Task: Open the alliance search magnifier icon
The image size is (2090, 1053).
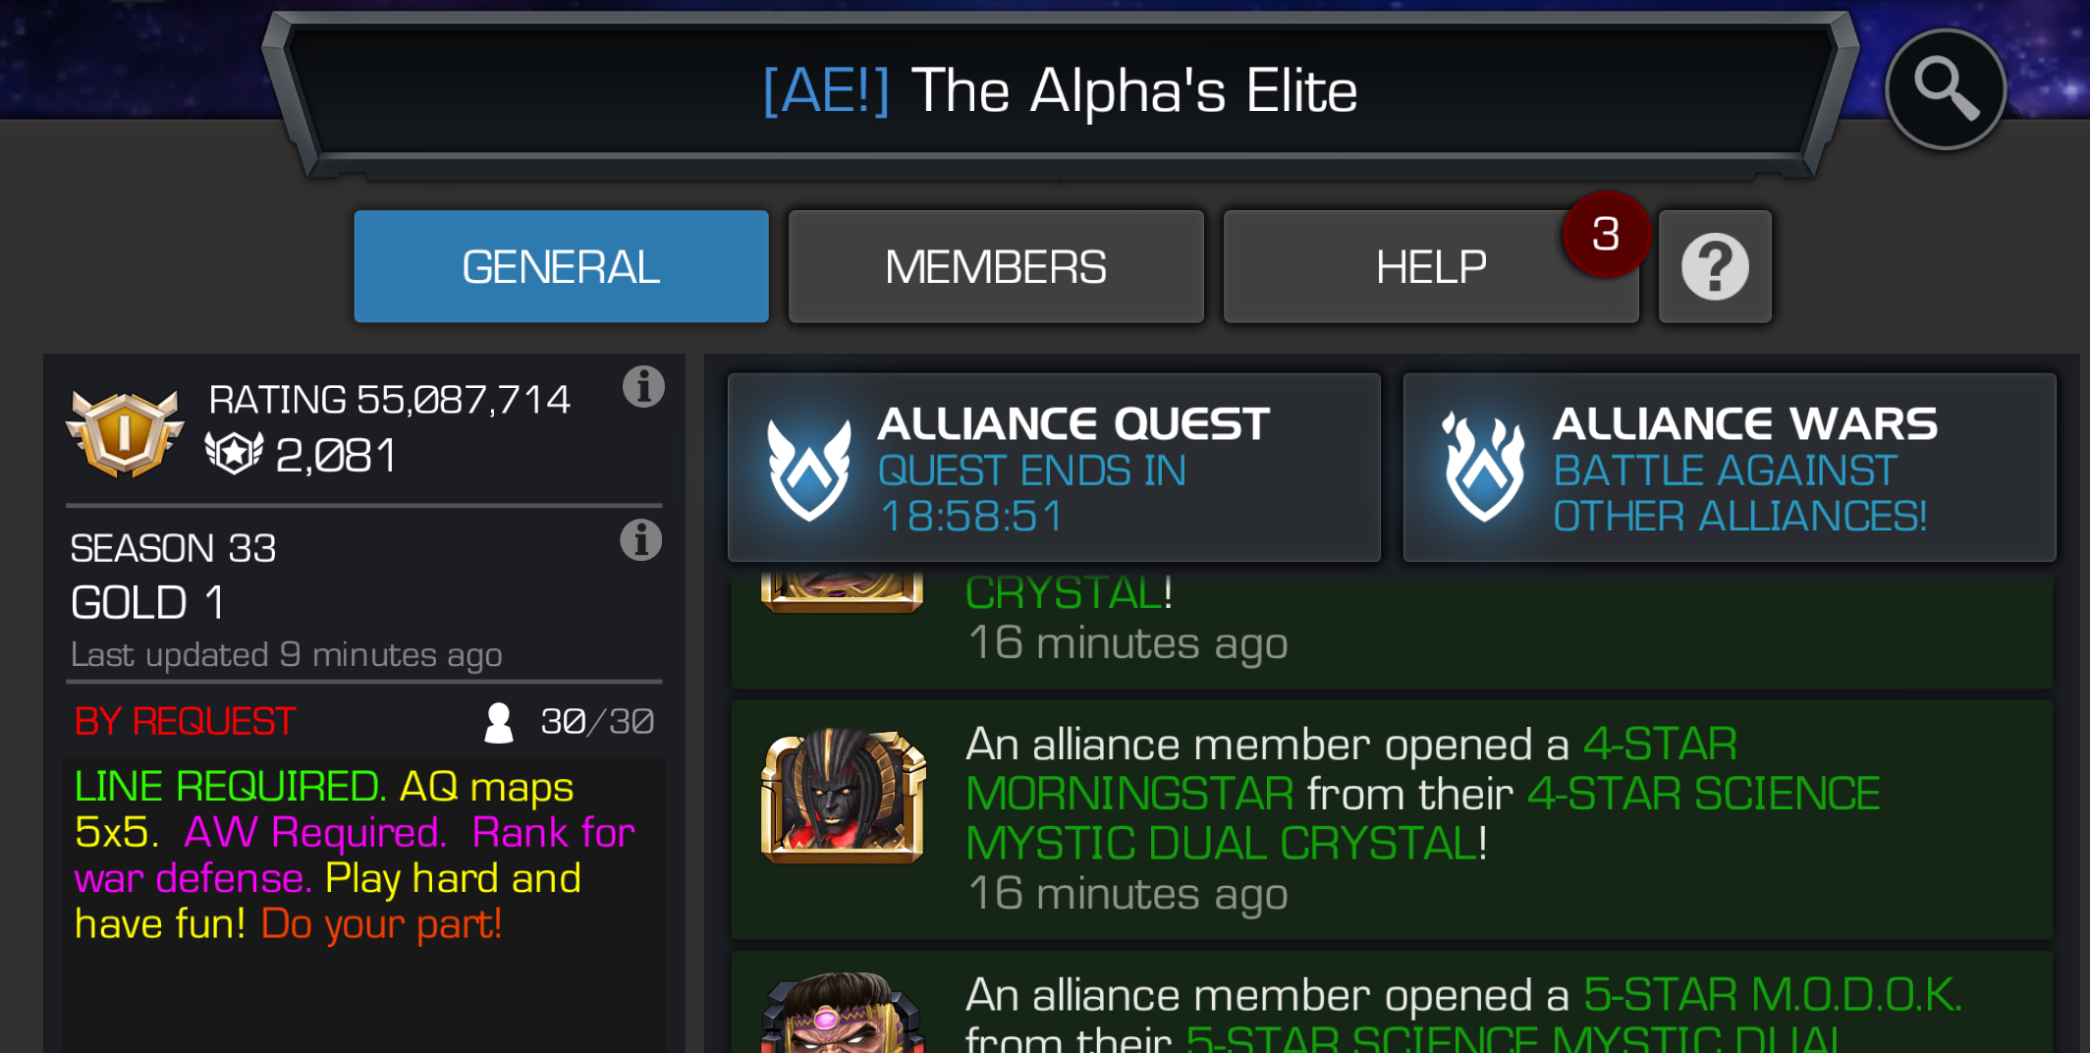Action: point(1946,89)
